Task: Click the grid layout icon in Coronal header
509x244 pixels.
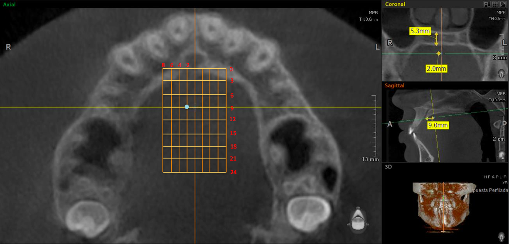Action: (x=495, y=4)
